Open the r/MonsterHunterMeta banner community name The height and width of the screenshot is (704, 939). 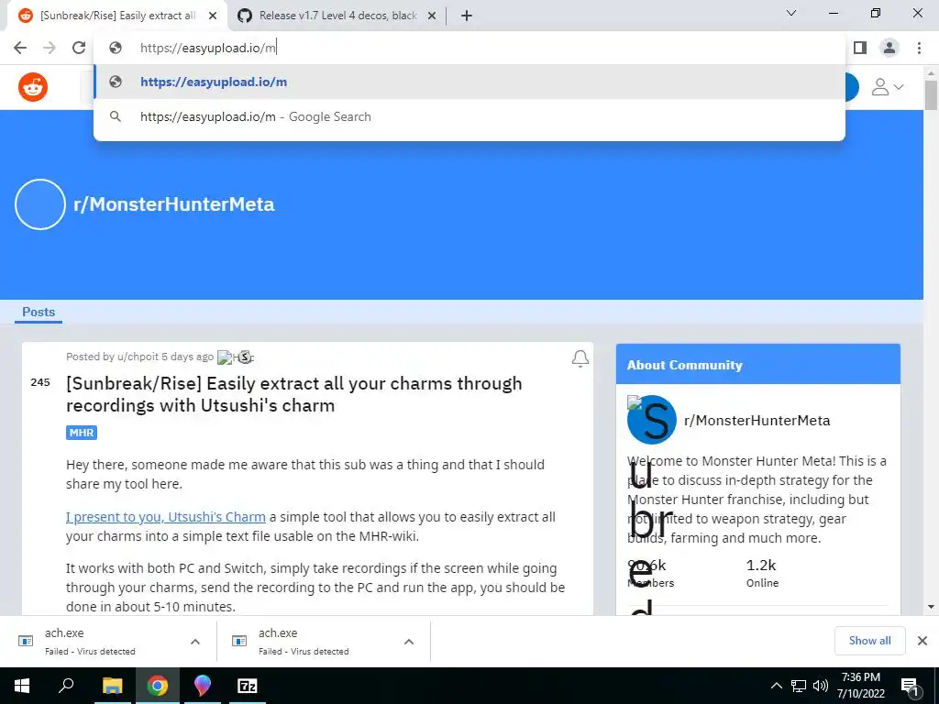[173, 204]
